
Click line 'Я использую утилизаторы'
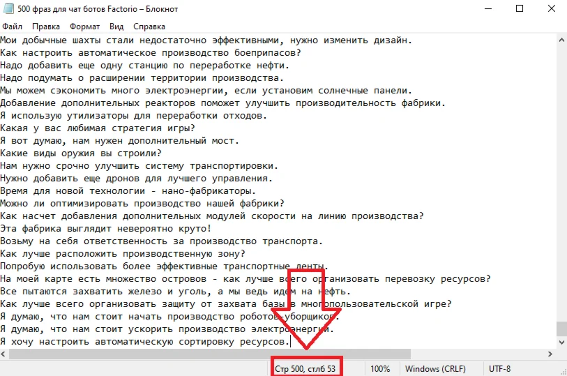134,116
